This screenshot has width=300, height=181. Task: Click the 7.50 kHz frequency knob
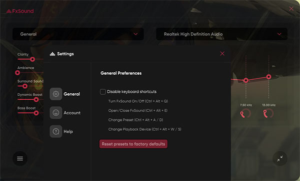[245, 114]
